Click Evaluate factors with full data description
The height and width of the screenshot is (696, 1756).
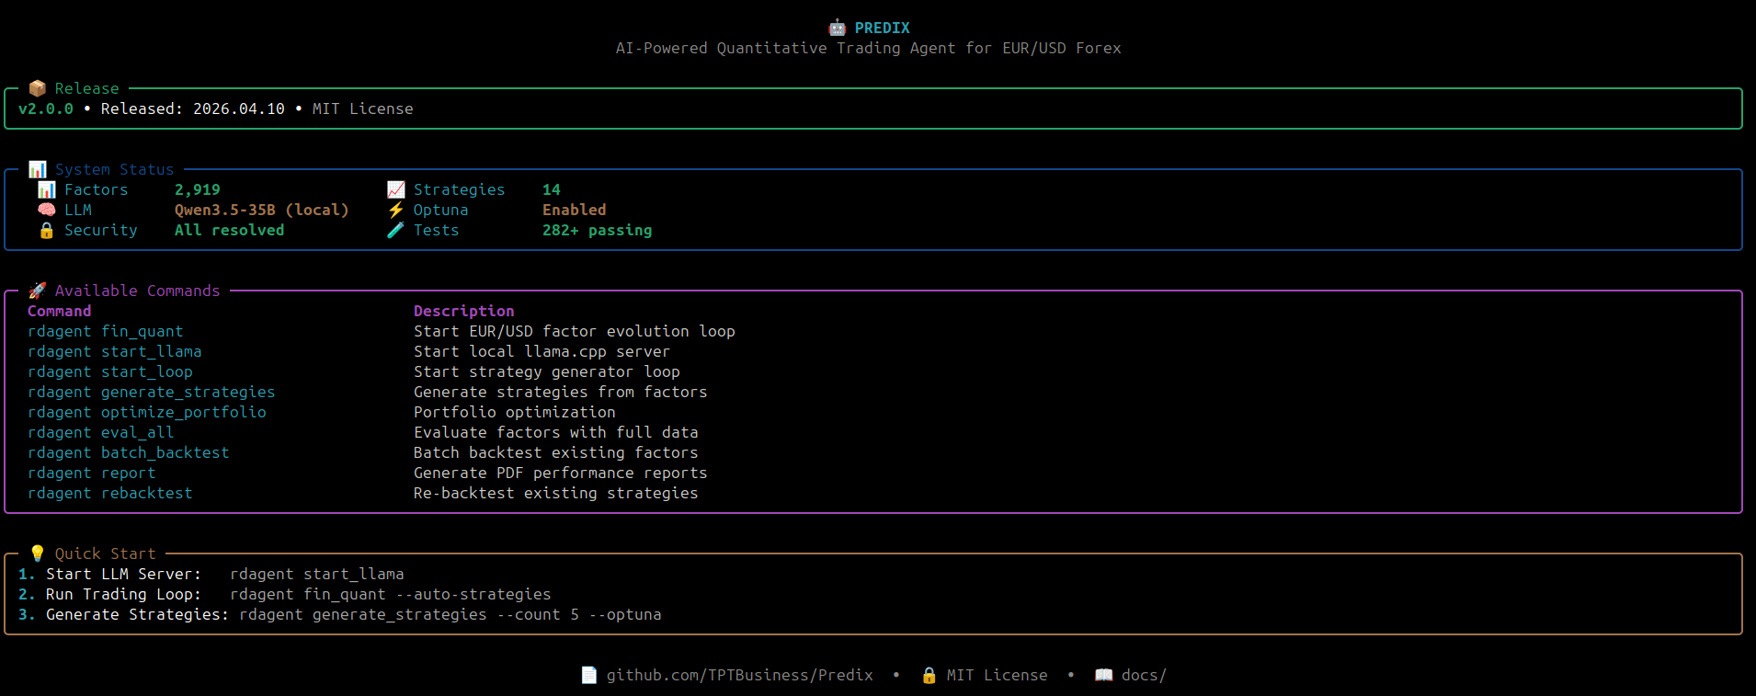pyautogui.click(x=556, y=432)
